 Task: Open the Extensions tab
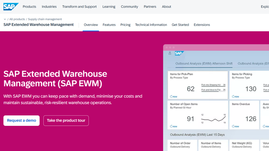tap(202, 25)
